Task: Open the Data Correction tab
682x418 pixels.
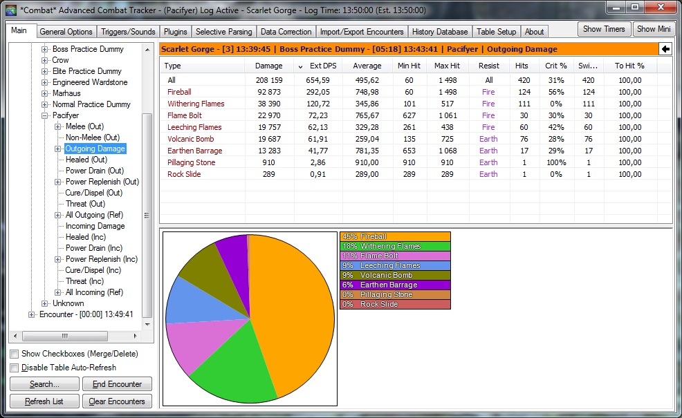Action: click(286, 32)
